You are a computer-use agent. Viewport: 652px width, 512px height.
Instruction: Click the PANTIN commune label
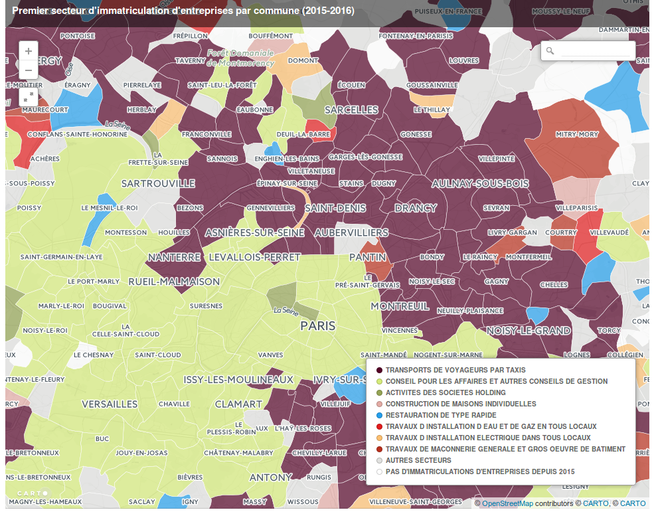(368, 258)
